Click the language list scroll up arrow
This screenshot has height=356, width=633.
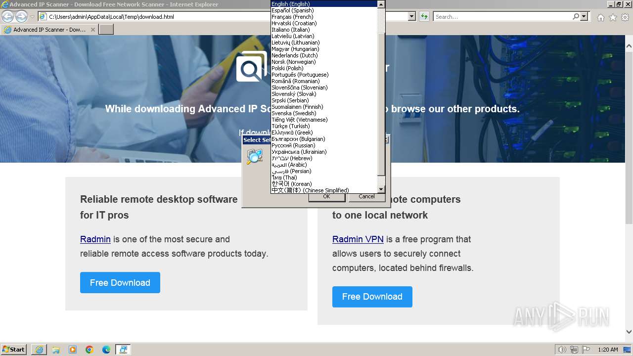tap(381, 4)
